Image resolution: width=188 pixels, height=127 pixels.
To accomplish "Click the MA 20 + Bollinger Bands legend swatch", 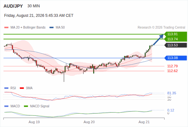I will (6, 28).
